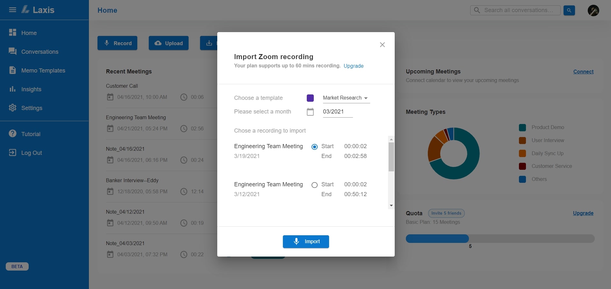Click the recording list scroll up arrow
Image resolution: width=611 pixels, height=289 pixels.
(x=391, y=139)
